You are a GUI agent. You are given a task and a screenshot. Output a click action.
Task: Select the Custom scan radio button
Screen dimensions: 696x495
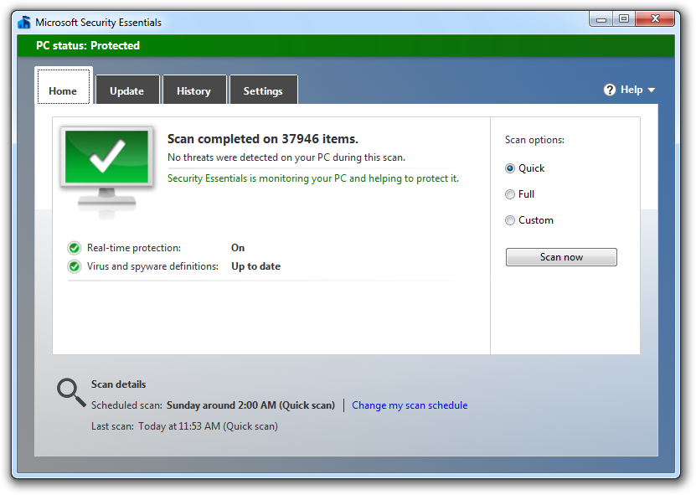(510, 220)
